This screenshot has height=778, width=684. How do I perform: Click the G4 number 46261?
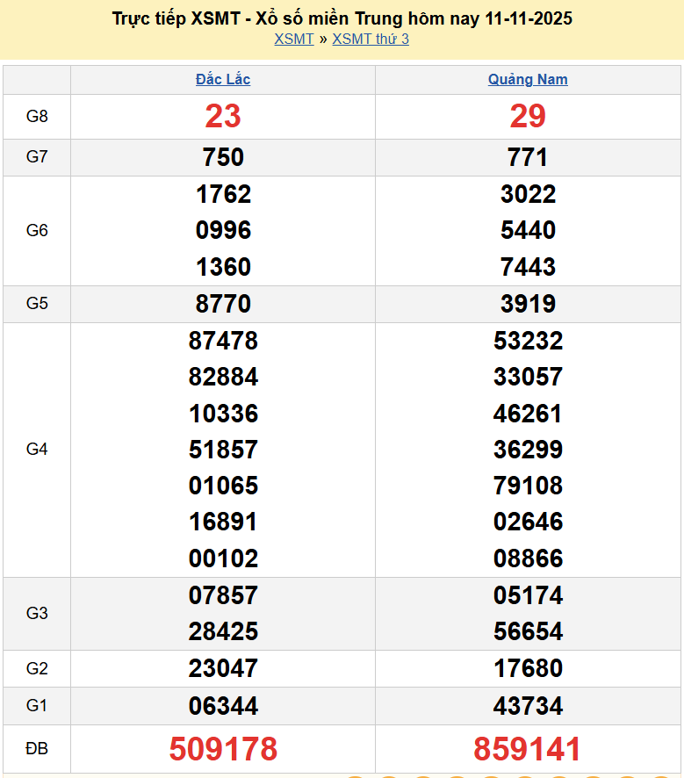pos(528,414)
